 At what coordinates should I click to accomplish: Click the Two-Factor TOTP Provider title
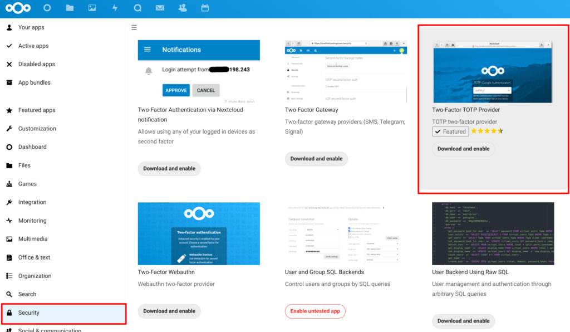coord(466,110)
